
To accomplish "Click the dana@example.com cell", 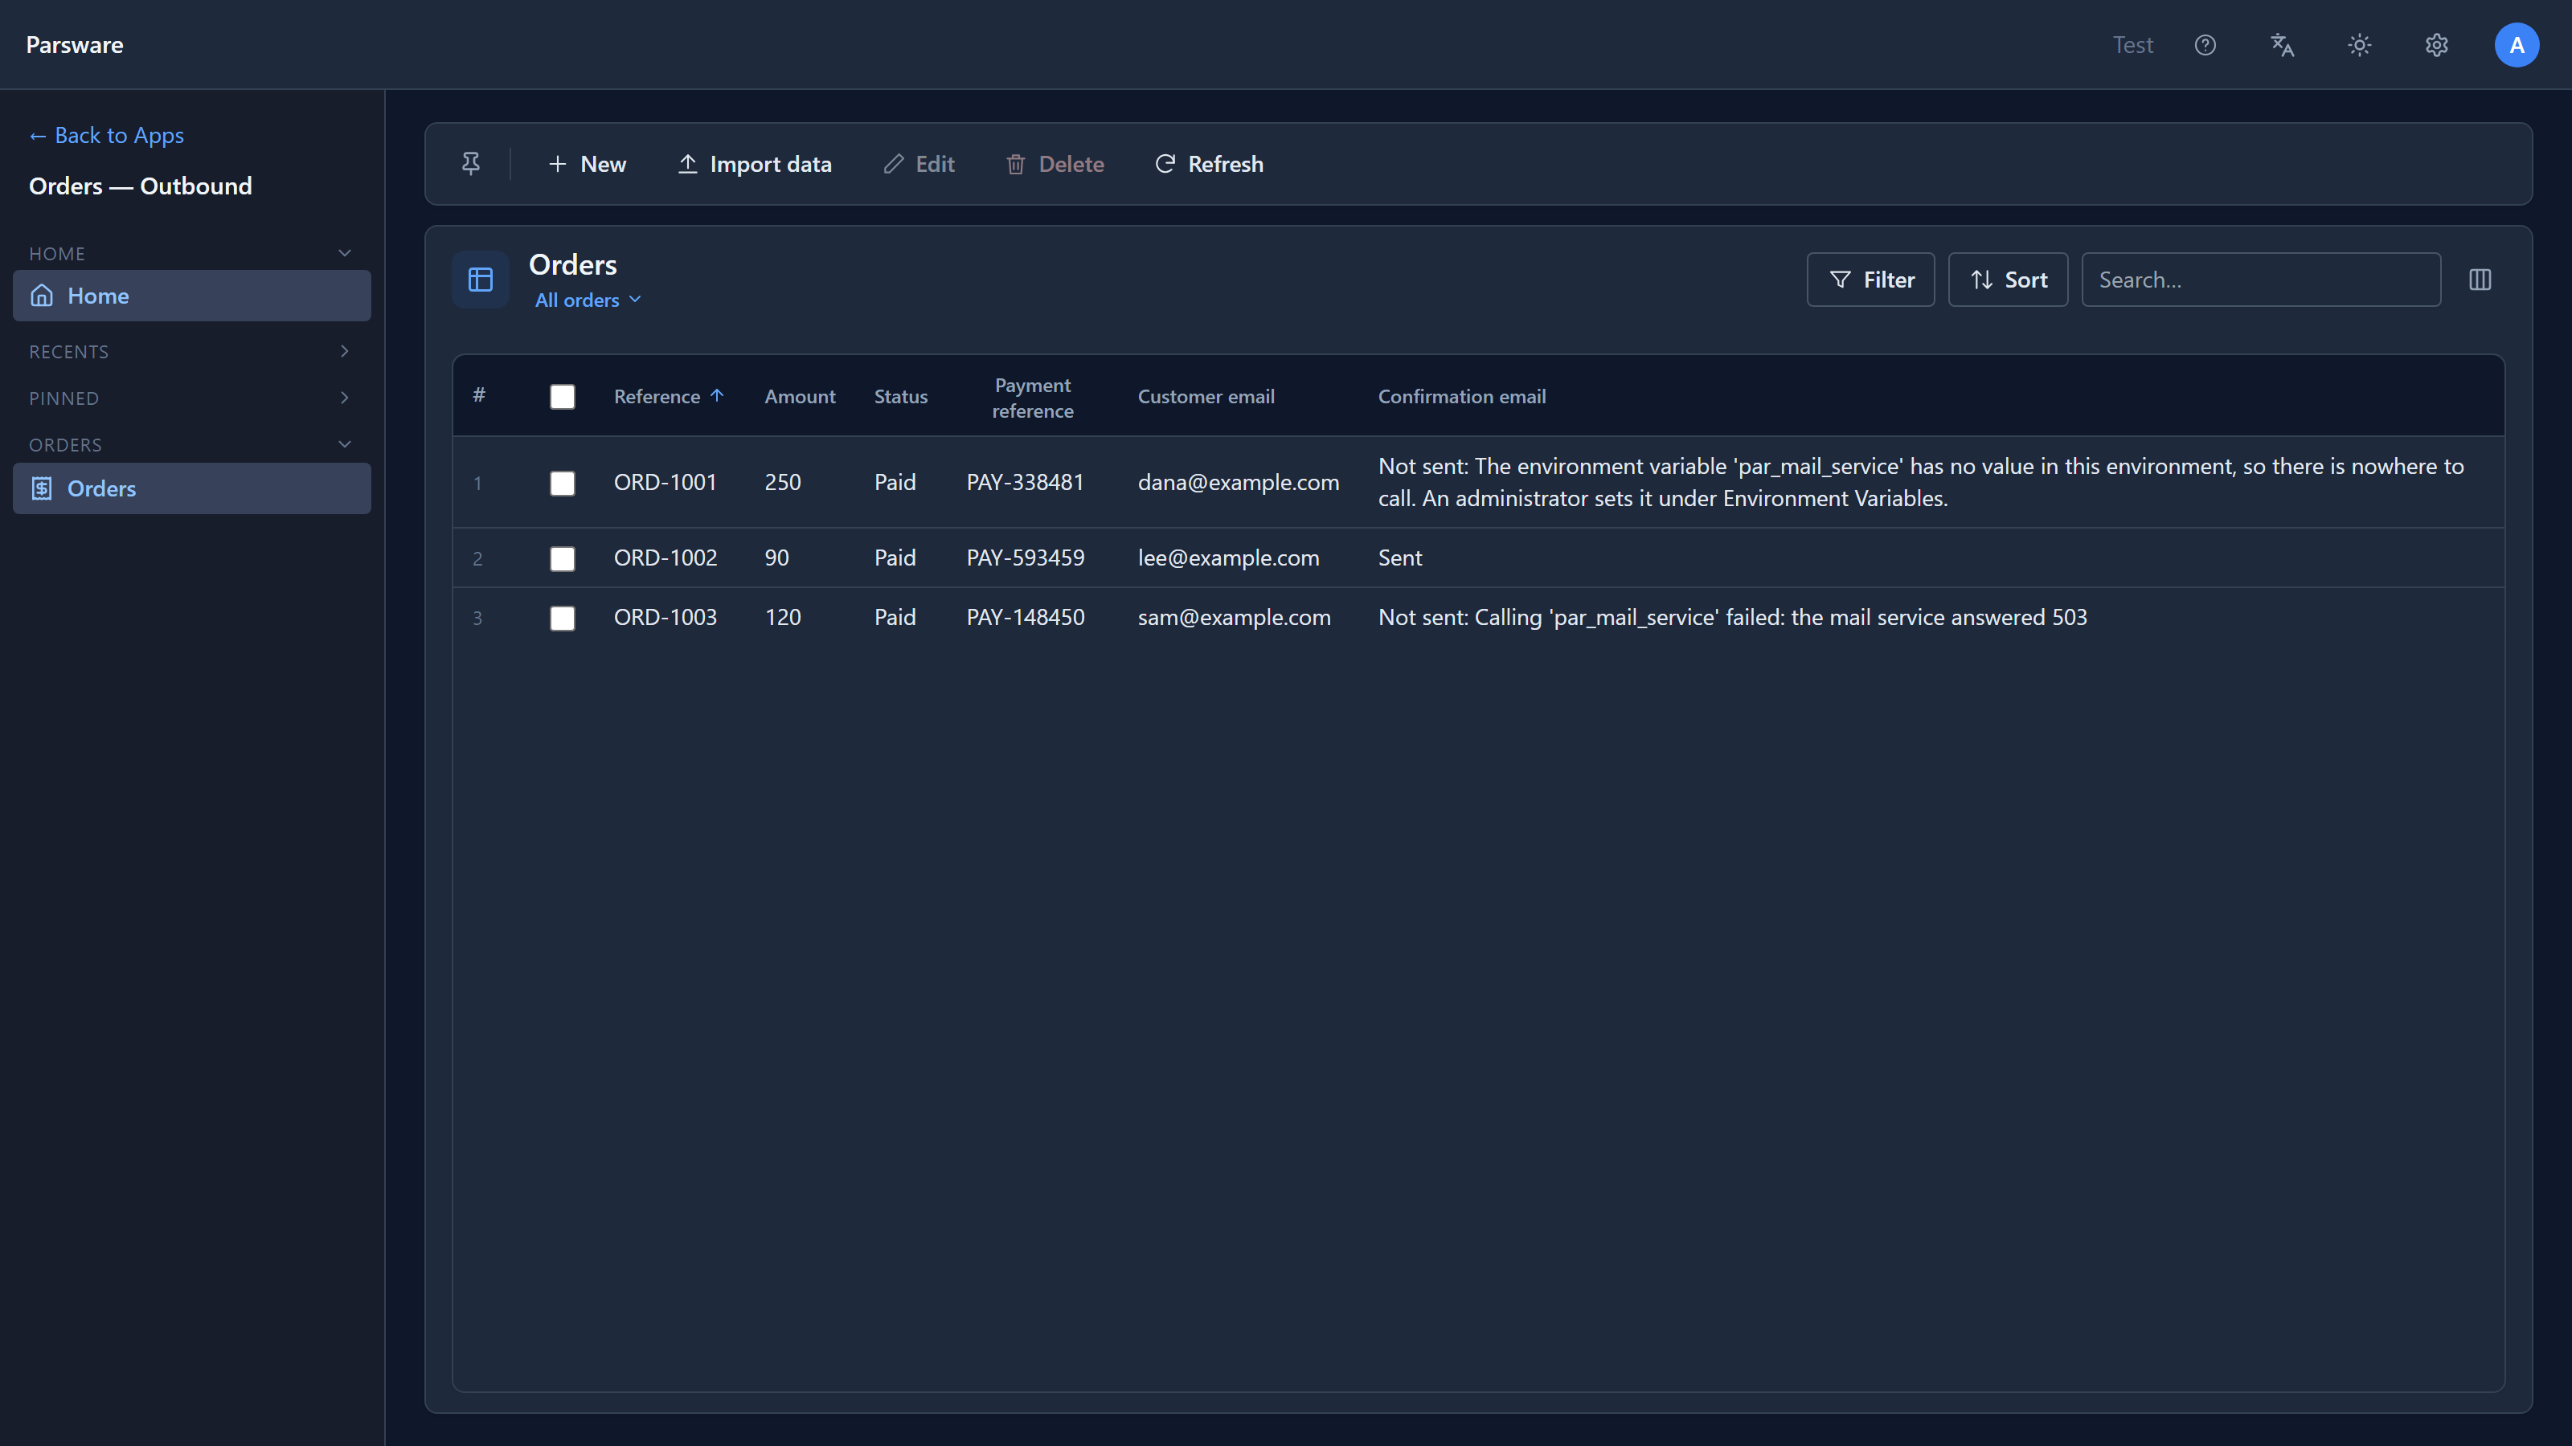I will (1238, 483).
